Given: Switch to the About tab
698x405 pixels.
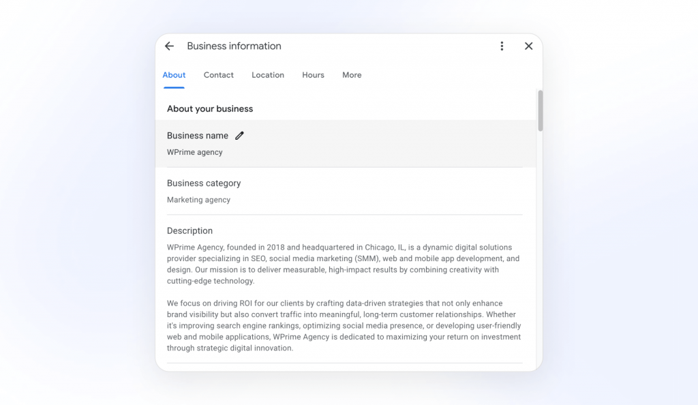Looking at the screenshot, I should coord(174,75).
